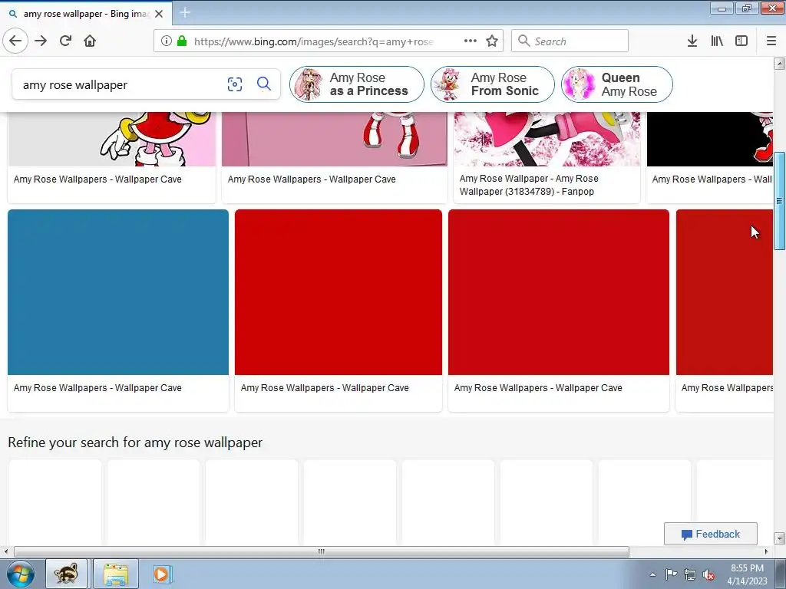The width and height of the screenshot is (786, 589).
Task: Search using an image (visual search)
Action: tap(235, 84)
